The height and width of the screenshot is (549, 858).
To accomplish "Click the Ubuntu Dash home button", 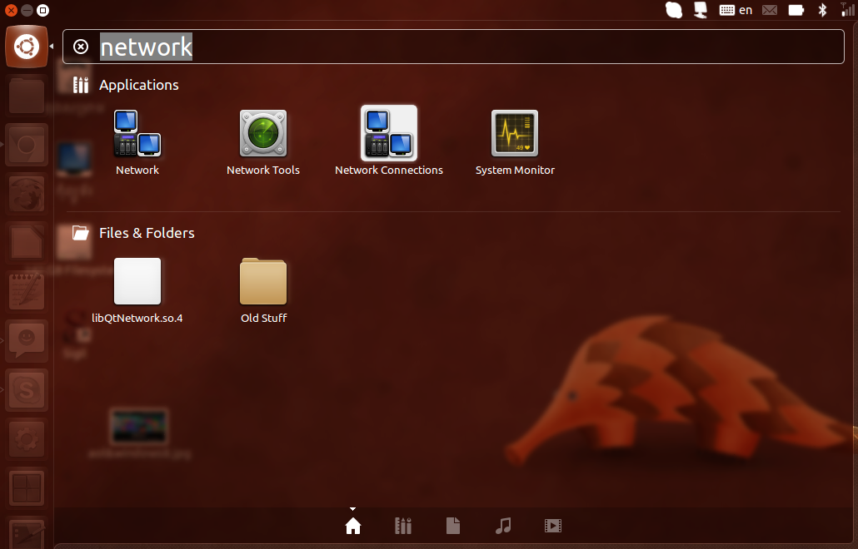I will pyautogui.click(x=26, y=47).
